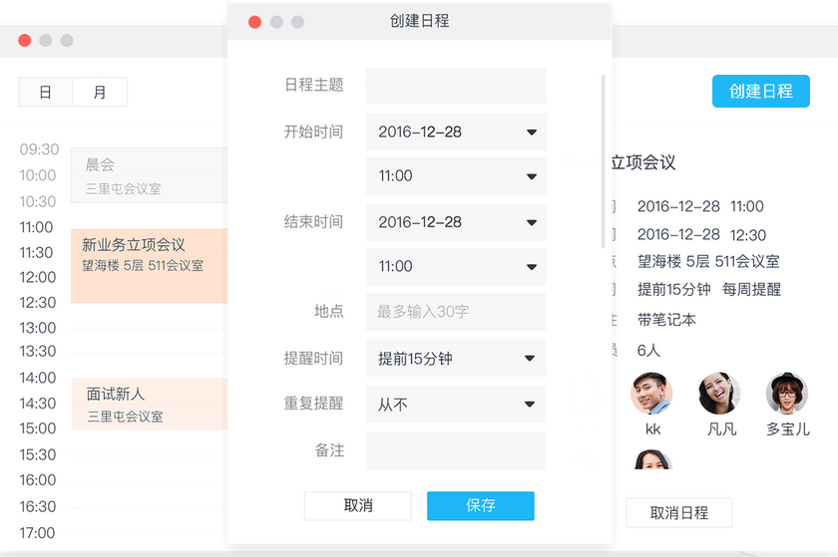Click the 地点 location input field

tap(456, 312)
